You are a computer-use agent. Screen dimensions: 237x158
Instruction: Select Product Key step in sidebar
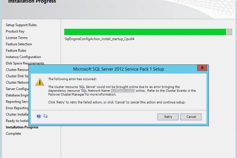tap(15, 31)
